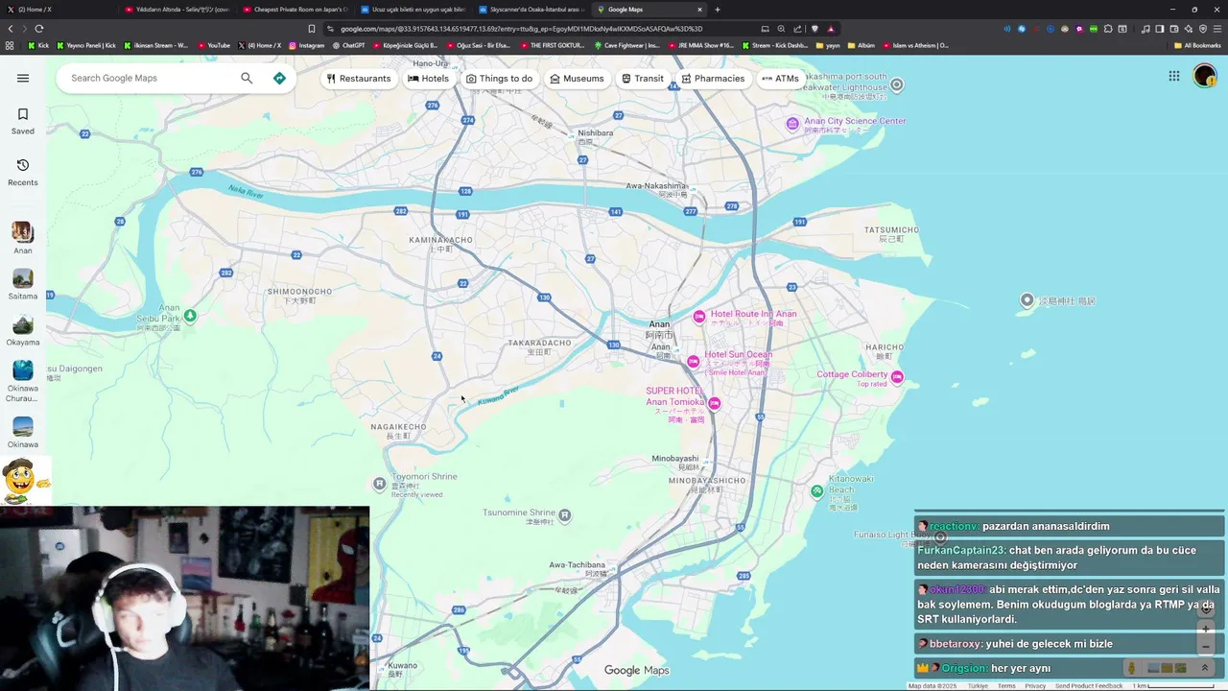The height and width of the screenshot is (691, 1228).
Task: Open the ChatGPT bookmark
Action: [349, 45]
